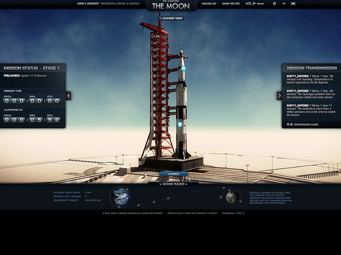Enter fullscreen mode using top-right icon
The image size is (341, 255).
click(293, 3)
